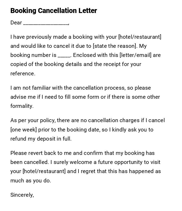Viewport: 182px width, 211px height.
Task: Click the word Sincerely at the bottom
Action: pos(22,195)
